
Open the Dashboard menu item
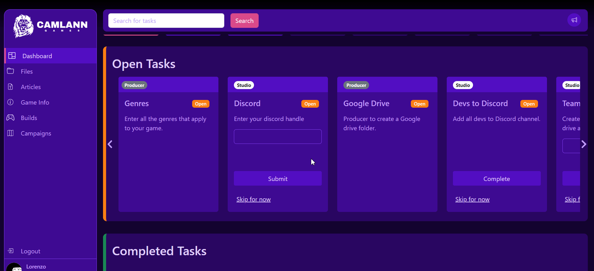(50, 56)
